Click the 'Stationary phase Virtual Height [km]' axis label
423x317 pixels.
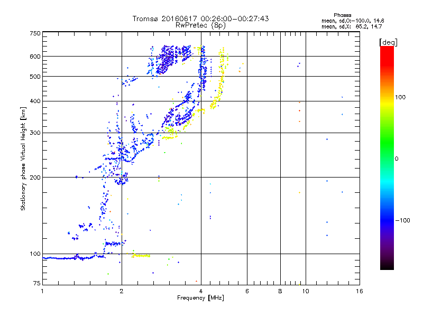click(x=23, y=159)
